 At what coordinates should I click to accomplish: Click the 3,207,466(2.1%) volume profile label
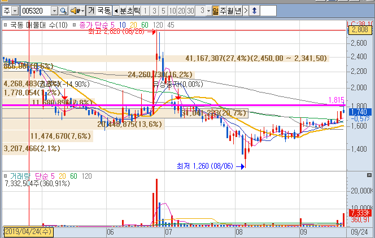tap(32, 148)
